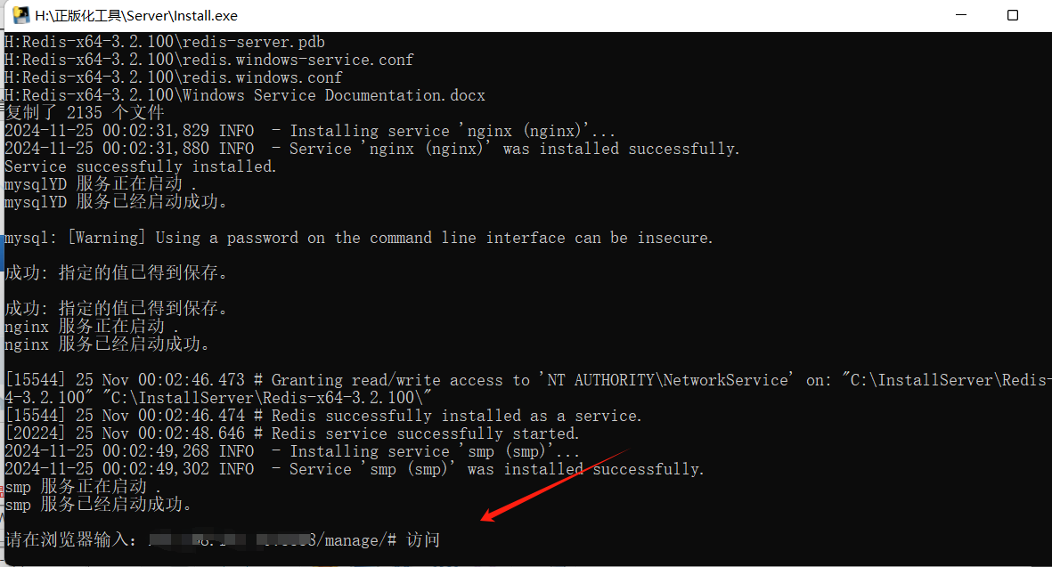Click the mysql password Warning line
Screen dimensions: 1052x567
[358, 238]
